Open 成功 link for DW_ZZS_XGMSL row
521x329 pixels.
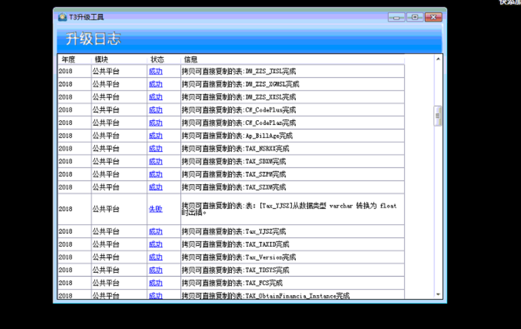click(x=156, y=84)
